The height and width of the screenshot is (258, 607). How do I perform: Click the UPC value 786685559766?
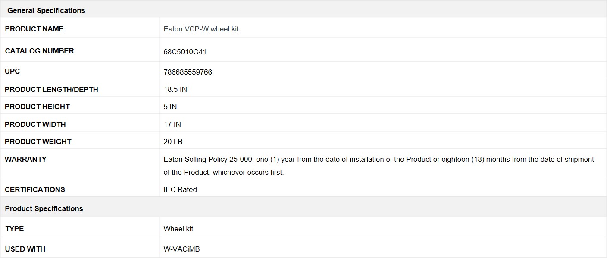(x=188, y=72)
